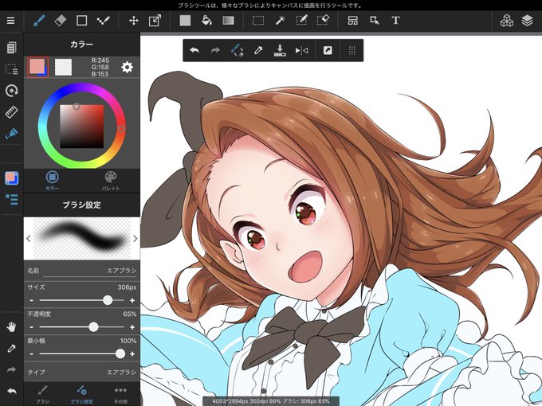Redo from the floating toolbar
The height and width of the screenshot is (406, 542).
pyautogui.click(x=215, y=51)
